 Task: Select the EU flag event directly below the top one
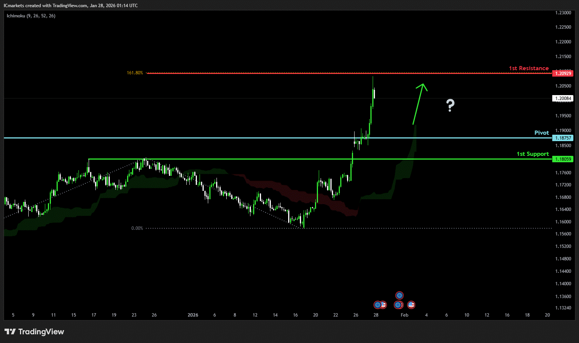click(398, 305)
